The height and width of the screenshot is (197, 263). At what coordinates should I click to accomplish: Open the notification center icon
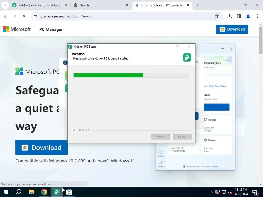255,192
